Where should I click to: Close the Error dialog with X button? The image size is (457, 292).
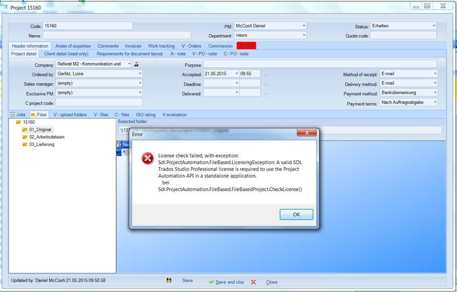click(x=306, y=133)
